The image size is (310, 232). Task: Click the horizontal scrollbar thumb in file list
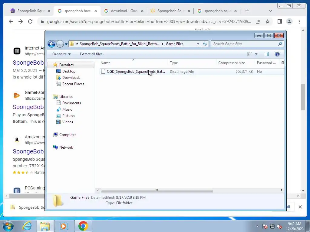tap(157, 190)
